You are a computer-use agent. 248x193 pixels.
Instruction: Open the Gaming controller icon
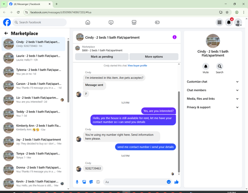coord(157,22)
